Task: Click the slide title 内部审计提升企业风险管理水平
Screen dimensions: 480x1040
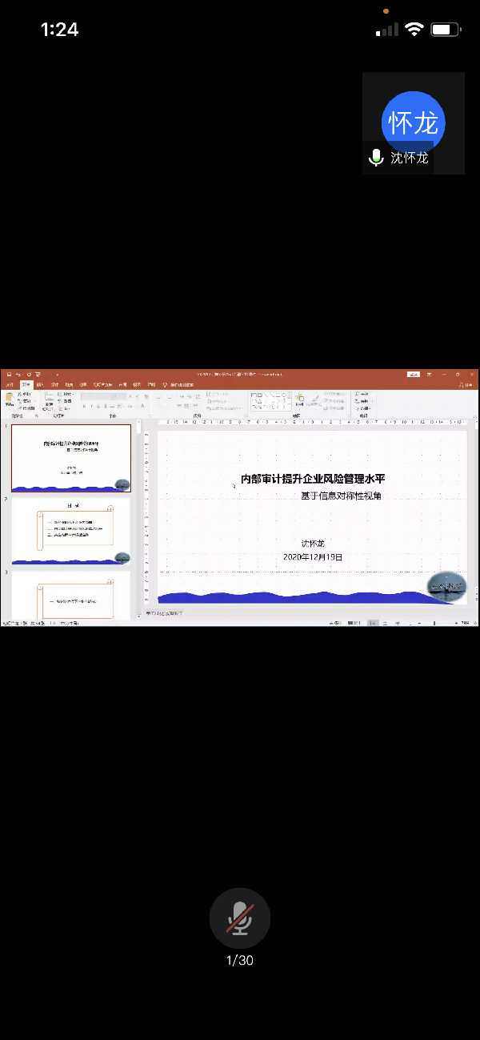Action: point(313,479)
